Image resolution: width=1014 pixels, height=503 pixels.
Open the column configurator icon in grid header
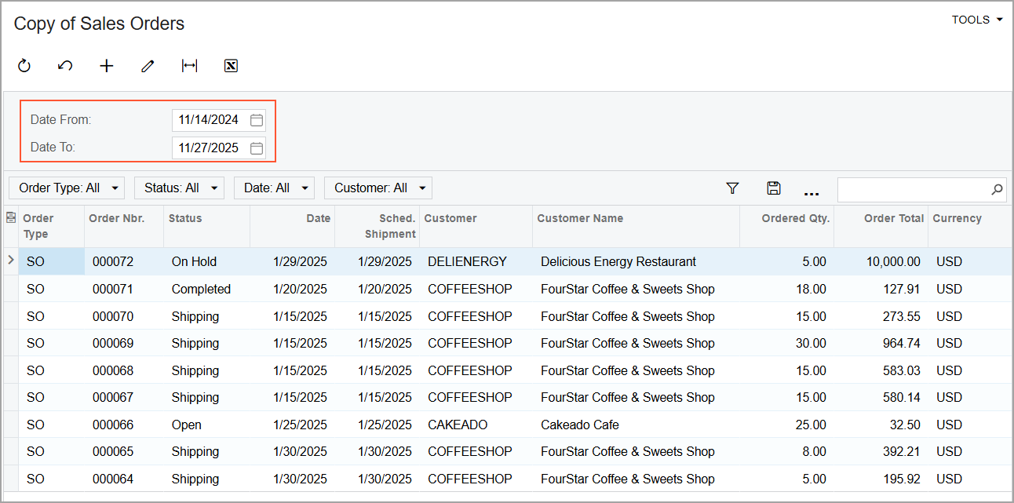(11, 218)
